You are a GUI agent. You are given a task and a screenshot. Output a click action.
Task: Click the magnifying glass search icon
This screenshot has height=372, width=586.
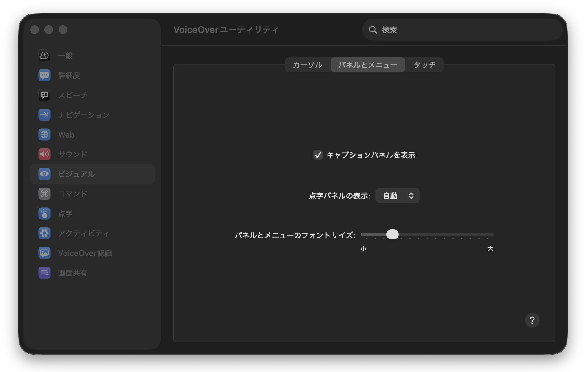(x=373, y=30)
